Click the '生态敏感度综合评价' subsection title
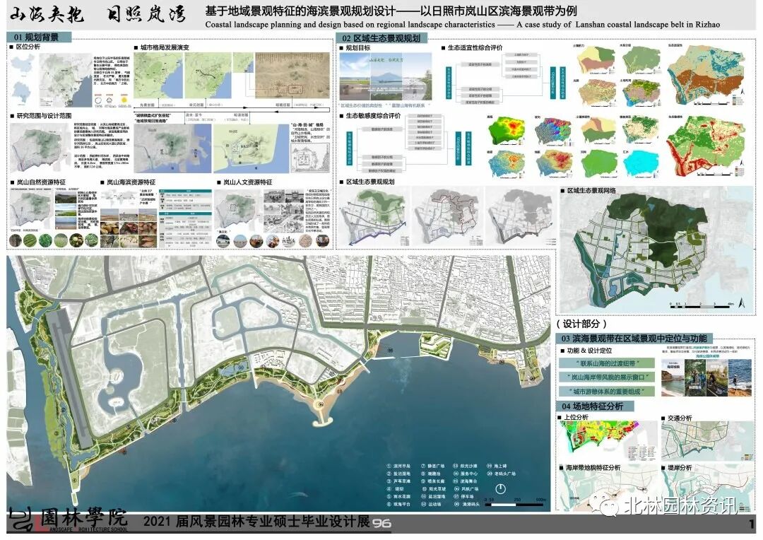 coord(373,115)
